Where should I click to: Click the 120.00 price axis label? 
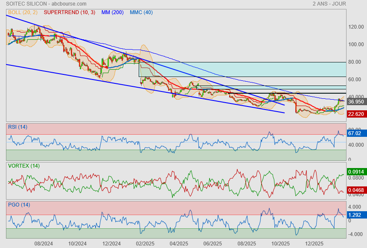tap(355, 27)
